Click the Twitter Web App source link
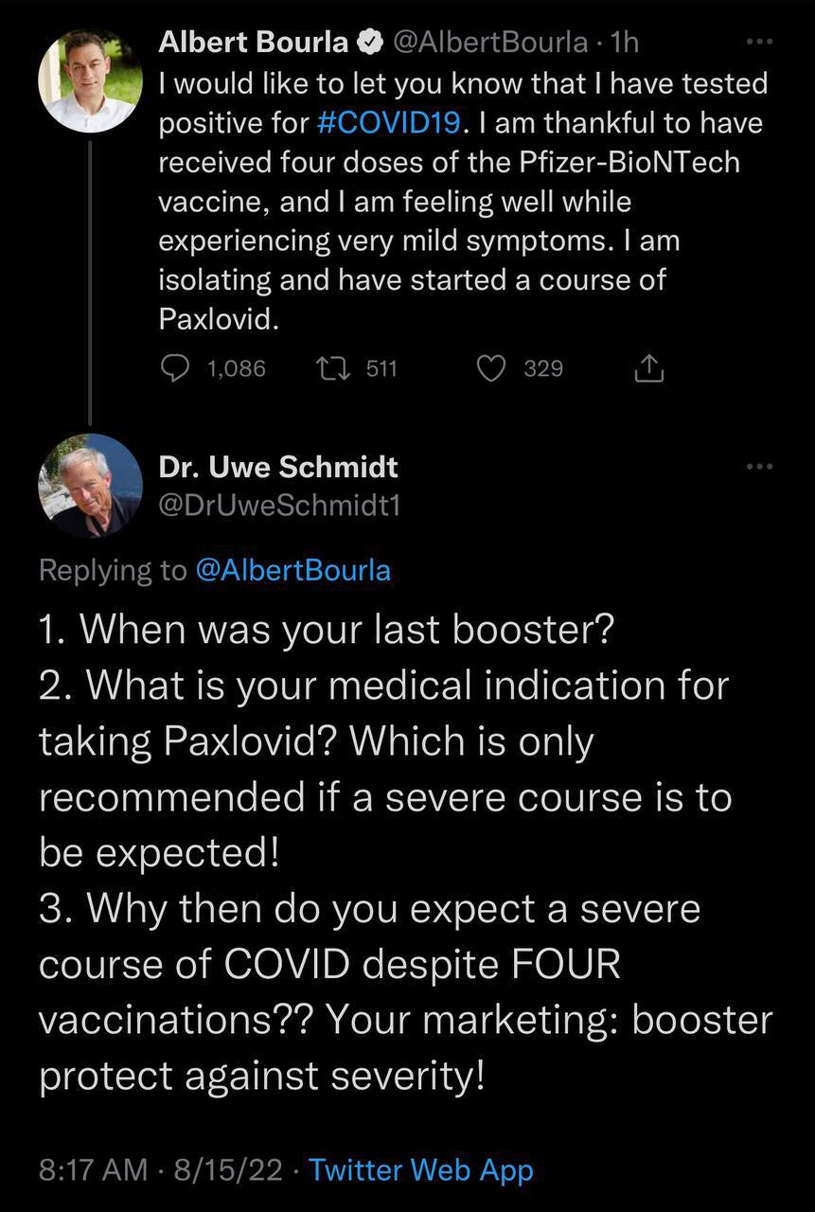Screen dimensions: 815x1212 click(x=421, y=1169)
